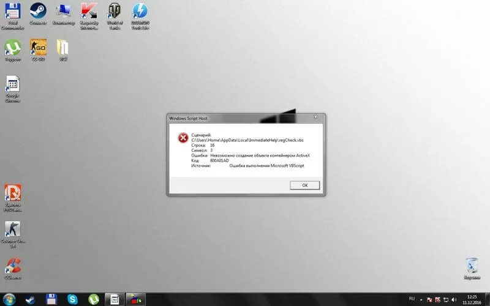Close the Windows Script Host error dialog
The width and height of the screenshot is (490, 306).
[315, 117]
